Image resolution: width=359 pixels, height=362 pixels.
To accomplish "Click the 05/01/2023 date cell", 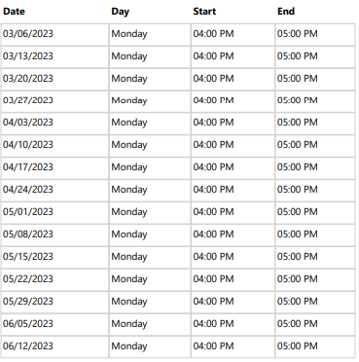I will 54,213.
